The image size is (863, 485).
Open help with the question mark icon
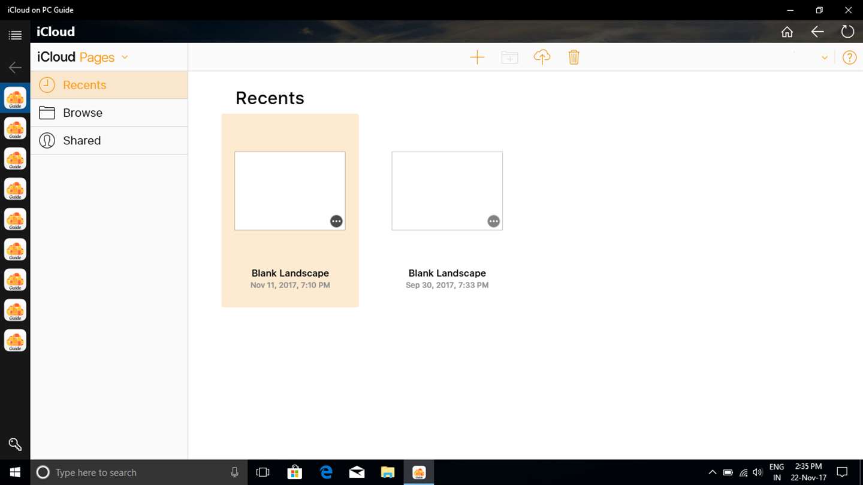click(x=849, y=57)
